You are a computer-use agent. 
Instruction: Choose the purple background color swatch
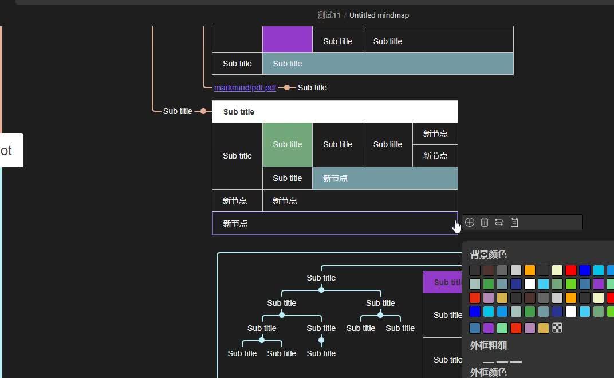pos(598,284)
